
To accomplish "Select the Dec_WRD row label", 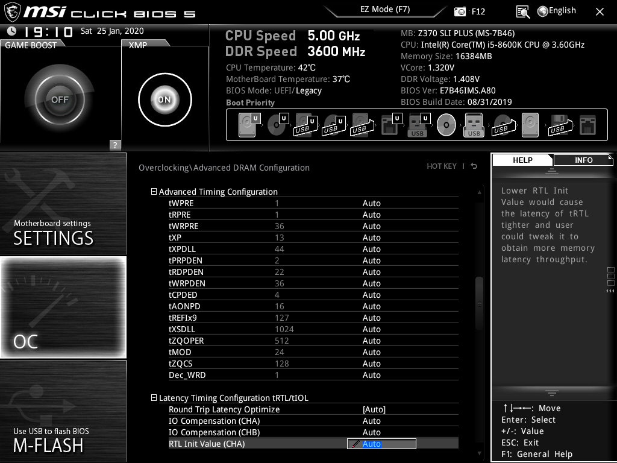I will click(187, 375).
